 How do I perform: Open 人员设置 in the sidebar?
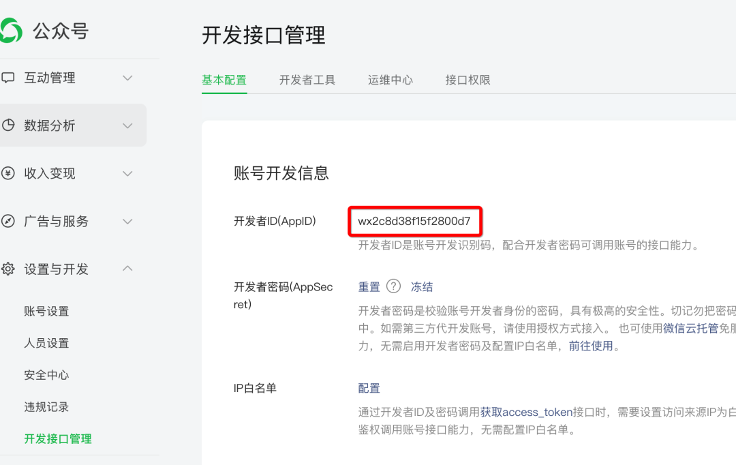coord(46,344)
